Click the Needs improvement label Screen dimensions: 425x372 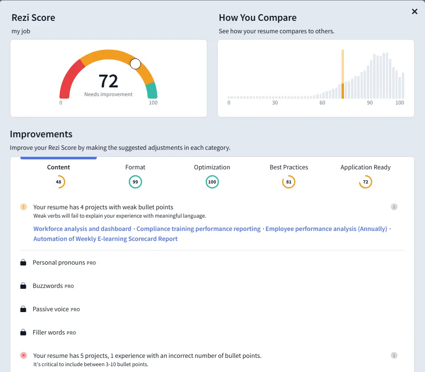[x=108, y=94]
